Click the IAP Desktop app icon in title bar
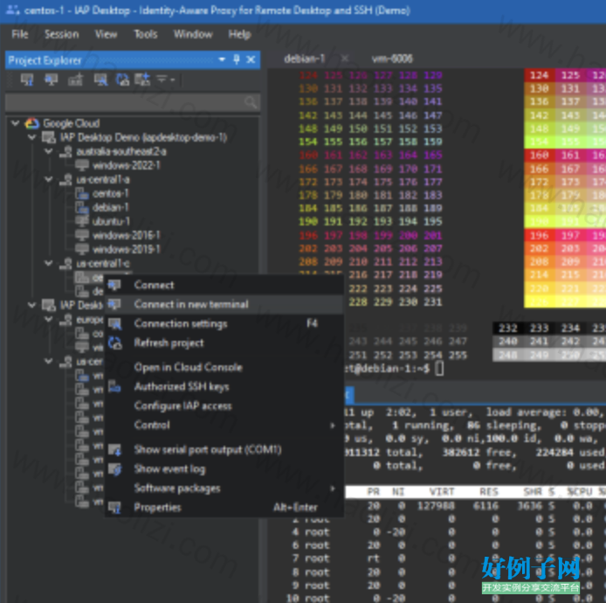The image size is (606, 603). coord(13,10)
